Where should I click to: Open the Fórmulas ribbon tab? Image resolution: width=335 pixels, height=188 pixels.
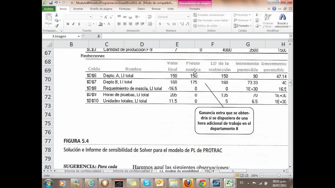tap(125, 9)
